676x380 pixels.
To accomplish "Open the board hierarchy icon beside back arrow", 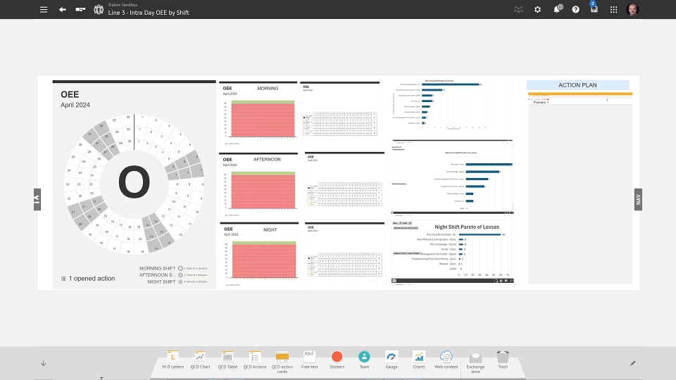I will pyautogui.click(x=80, y=9).
